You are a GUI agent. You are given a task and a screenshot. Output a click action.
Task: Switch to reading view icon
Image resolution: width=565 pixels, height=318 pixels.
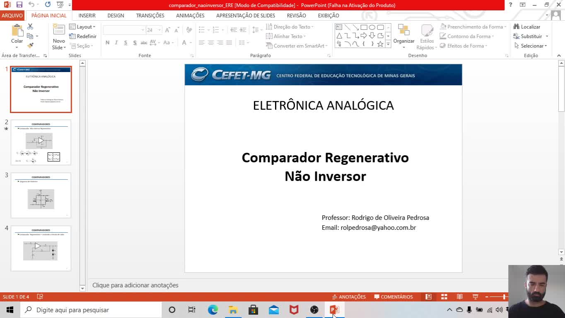coord(459,297)
